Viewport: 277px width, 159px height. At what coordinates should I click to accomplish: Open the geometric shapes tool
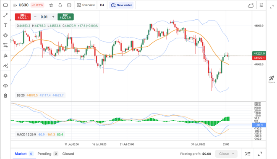[x=5, y=35]
